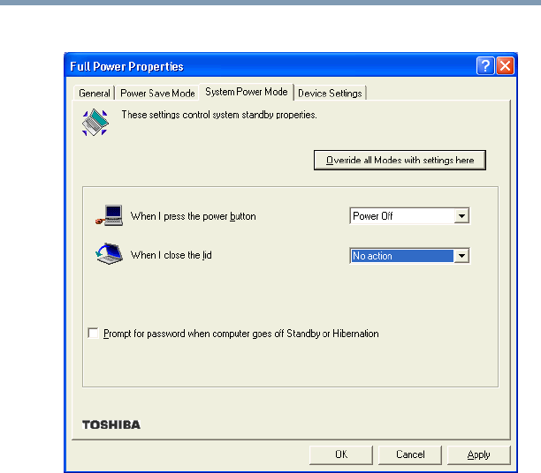Expand the power button action dropdown arrow
The height and width of the screenshot is (473, 541).
pyautogui.click(x=461, y=216)
